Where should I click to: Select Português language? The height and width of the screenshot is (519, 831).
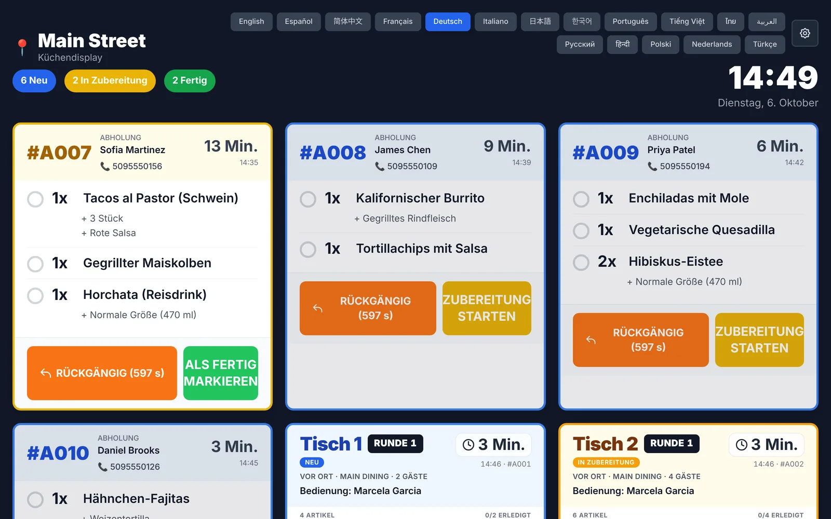click(631, 22)
